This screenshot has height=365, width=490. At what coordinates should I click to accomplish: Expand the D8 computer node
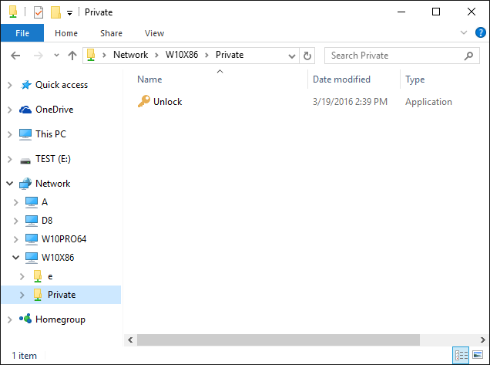[x=15, y=221]
